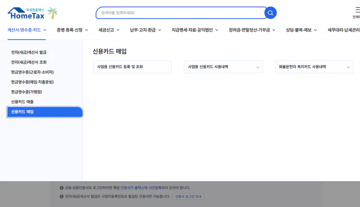Viewport: 360px width, 207px height.
Task: Expand 사업용 신용카드 사용내역 dropdown
Action: (x=223, y=67)
